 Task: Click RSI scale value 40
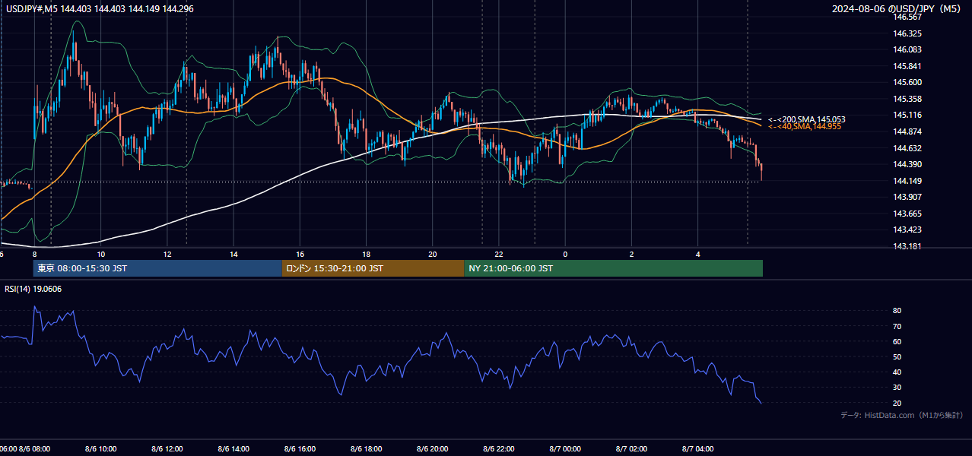click(x=897, y=372)
